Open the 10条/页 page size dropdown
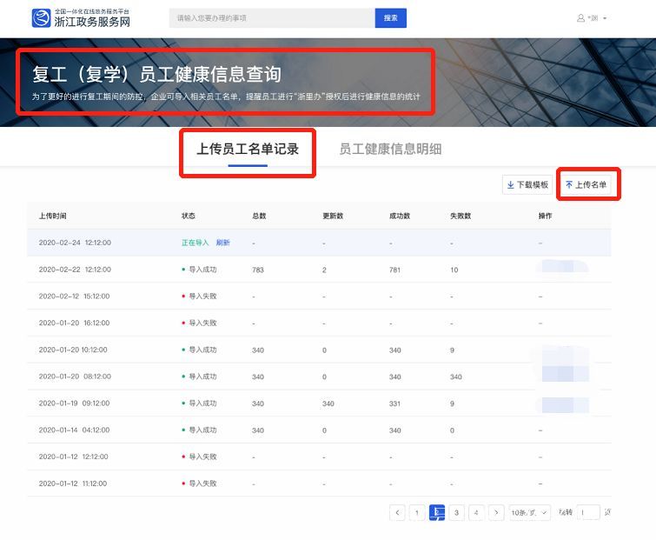The image size is (656, 540). (x=530, y=512)
